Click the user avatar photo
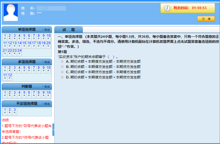 [11, 12]
